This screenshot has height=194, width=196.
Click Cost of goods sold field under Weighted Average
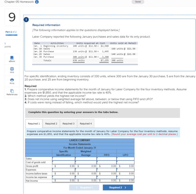point(86,162)
